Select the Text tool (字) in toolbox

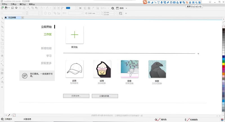pos(2,56)
